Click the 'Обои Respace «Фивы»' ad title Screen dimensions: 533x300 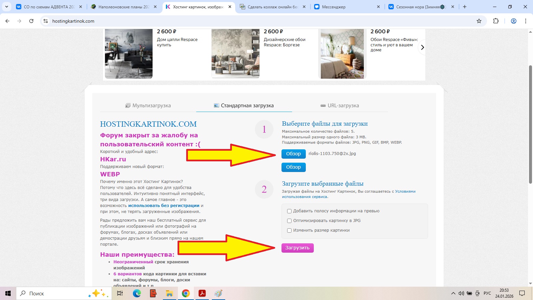click(394, 45)
